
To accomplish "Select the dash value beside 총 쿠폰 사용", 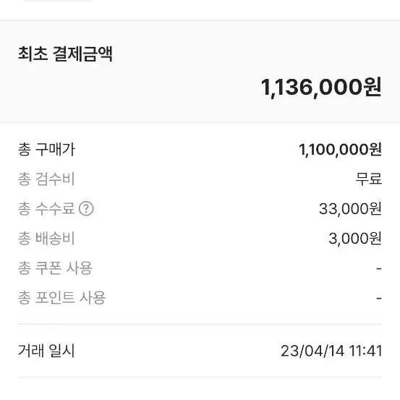I will (x=379, y=268).
